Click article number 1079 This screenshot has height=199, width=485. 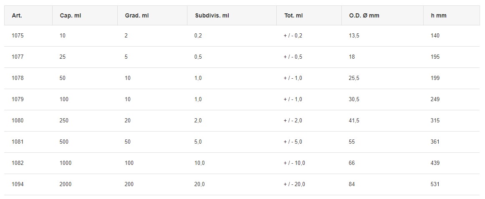(x=18, y=99)
